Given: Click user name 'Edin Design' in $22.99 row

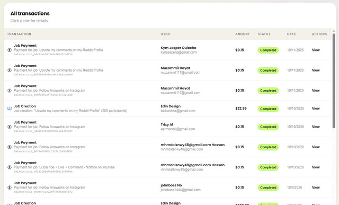Looking at the screenshot, I should click(171, 106).
